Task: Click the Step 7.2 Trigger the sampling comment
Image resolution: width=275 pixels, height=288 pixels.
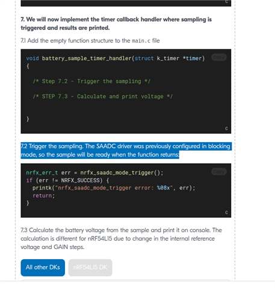Action: pyautogui.click(x=91, y=81)
